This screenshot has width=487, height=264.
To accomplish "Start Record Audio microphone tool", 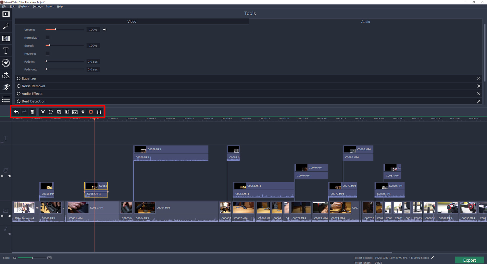I will coord(83,112).
